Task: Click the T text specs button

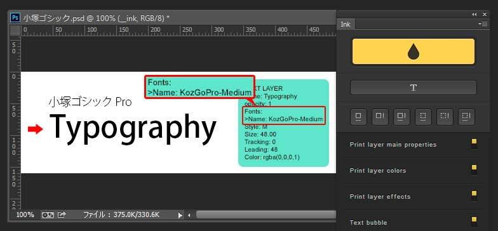Action: (413, 88)
